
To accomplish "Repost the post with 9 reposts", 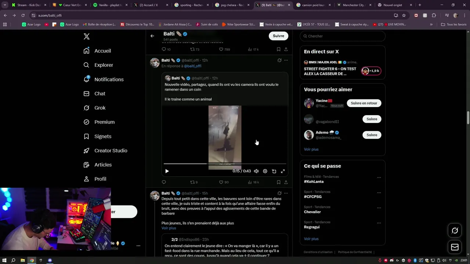I will tap(194, 182).
